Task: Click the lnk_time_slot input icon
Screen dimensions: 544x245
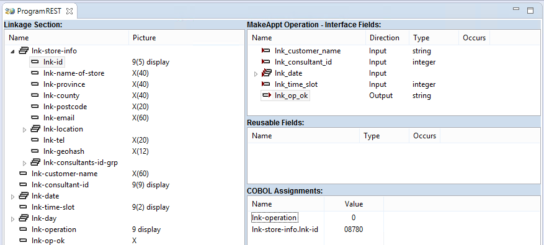Action: (265, 84)
